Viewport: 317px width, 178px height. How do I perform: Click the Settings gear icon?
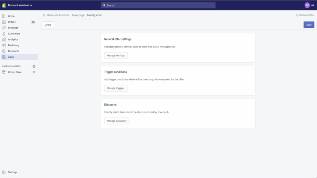[x=4, y=172]
